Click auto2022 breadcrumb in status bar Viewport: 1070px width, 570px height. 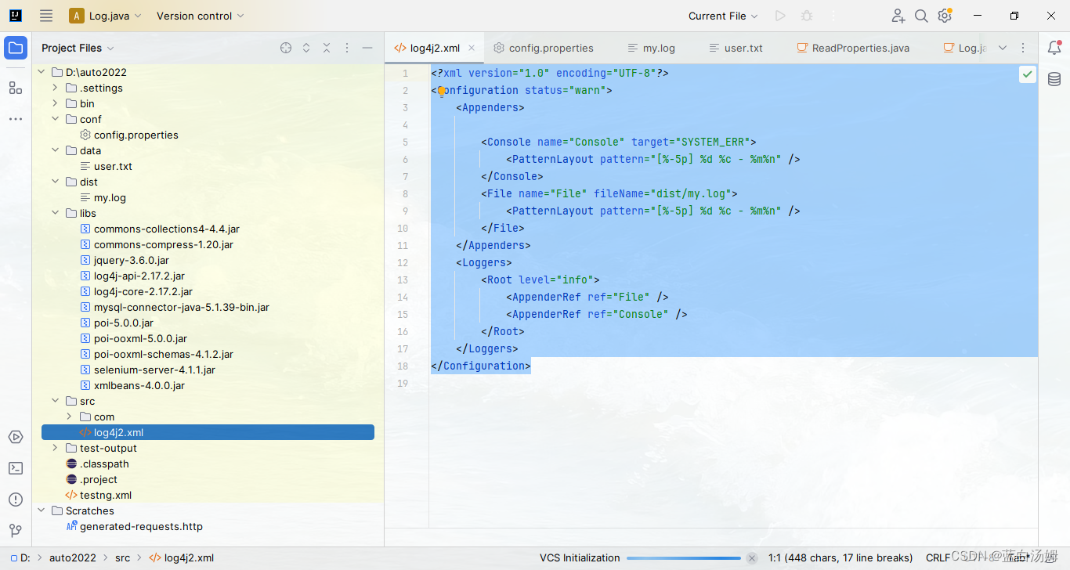coord(72,558)
